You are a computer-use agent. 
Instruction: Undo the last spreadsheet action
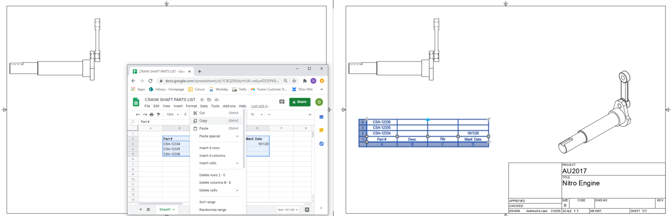(138, 115)
